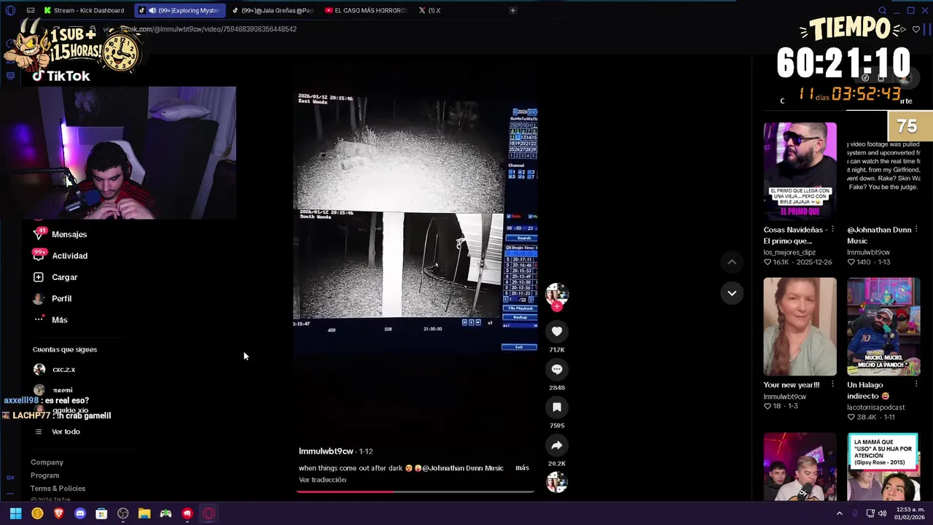This screenshot has width=933, height=525.
Task: Expand the 'Más' sidebar option
Action: (x=59, y=320)
